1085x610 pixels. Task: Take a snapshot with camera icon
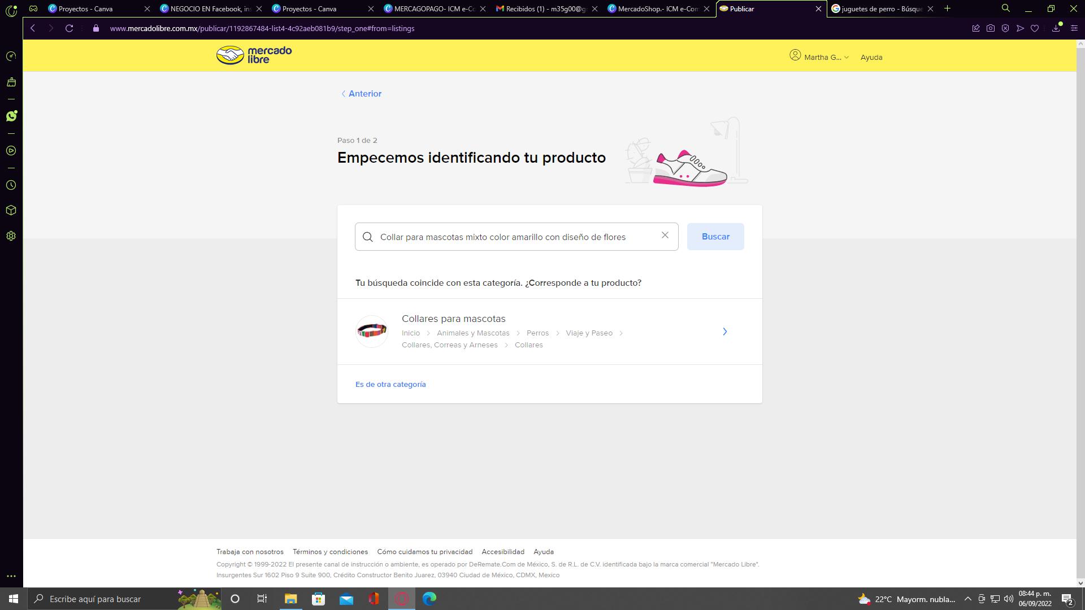[x=990, y=28]
